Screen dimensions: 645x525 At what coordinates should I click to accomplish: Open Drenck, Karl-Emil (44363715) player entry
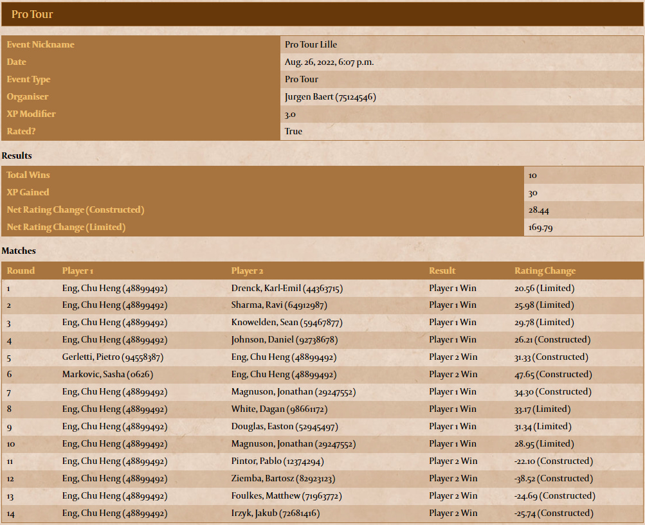(287, 288)
